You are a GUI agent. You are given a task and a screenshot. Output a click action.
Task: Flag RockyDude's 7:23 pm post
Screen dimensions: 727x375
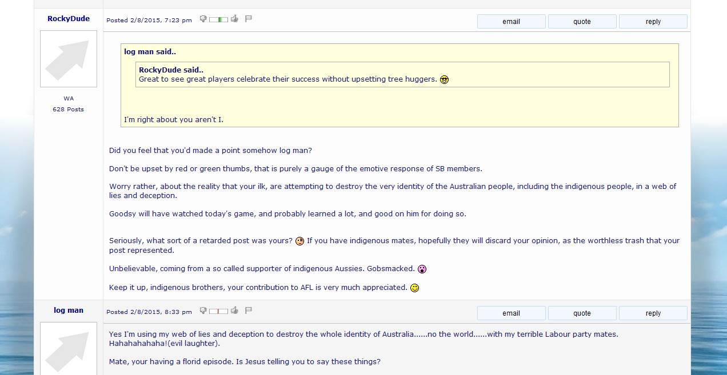click(x=249, y=19)
